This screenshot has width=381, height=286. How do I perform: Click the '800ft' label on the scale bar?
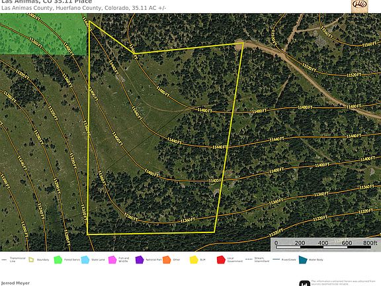coord(370,243)
